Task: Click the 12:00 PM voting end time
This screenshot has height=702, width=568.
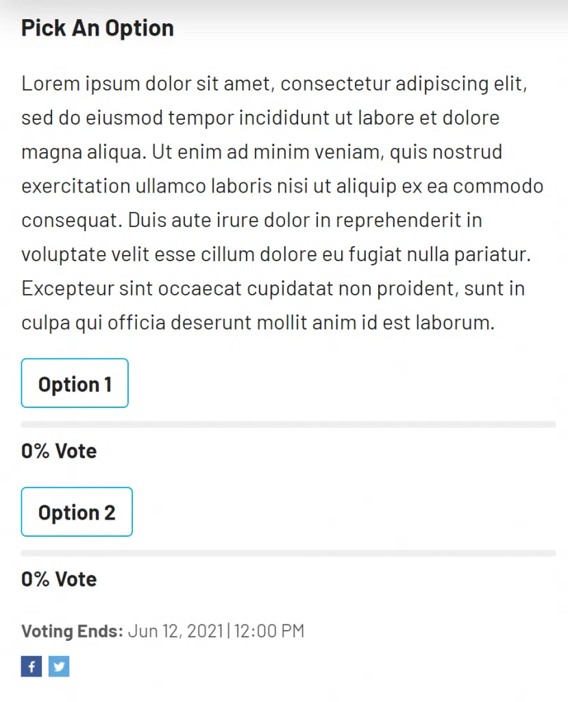Action: 269,631
